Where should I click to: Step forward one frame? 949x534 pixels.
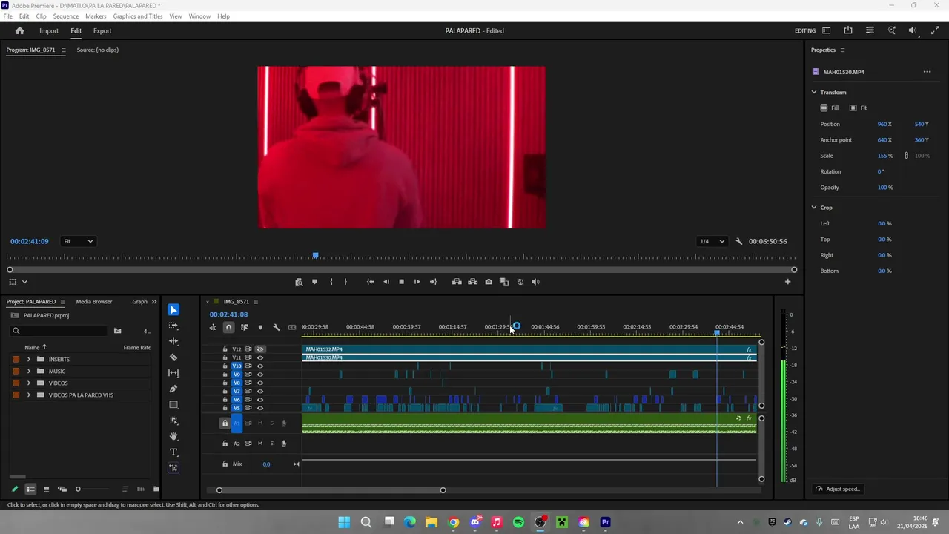pyautogui.click(x=417, y=282)
